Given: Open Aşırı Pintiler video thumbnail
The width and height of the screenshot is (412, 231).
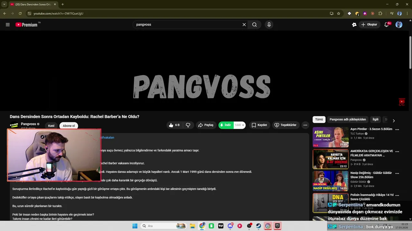Looking at the screenshot, I should click(331, 137).
